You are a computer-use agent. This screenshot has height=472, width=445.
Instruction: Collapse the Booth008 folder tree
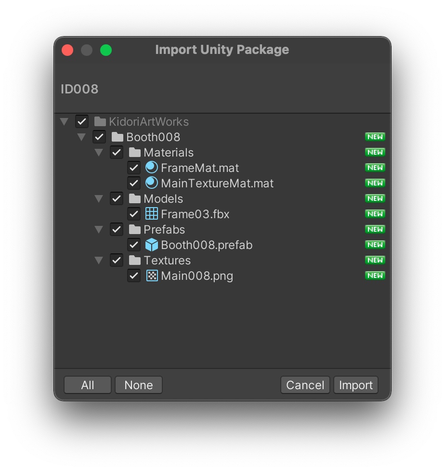coord(81,137)
